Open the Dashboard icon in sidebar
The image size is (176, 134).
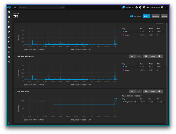coord(9,12)
